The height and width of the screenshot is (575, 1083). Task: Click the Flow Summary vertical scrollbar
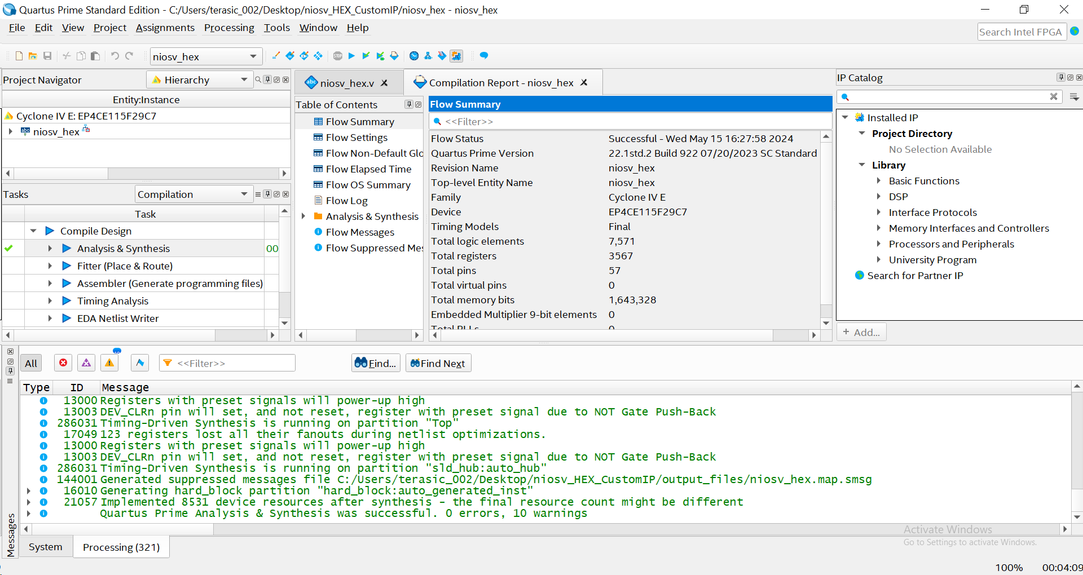[x=826, y=230]
